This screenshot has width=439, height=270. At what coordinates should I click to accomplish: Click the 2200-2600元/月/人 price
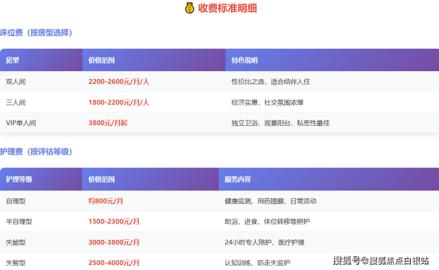[119, 82]
